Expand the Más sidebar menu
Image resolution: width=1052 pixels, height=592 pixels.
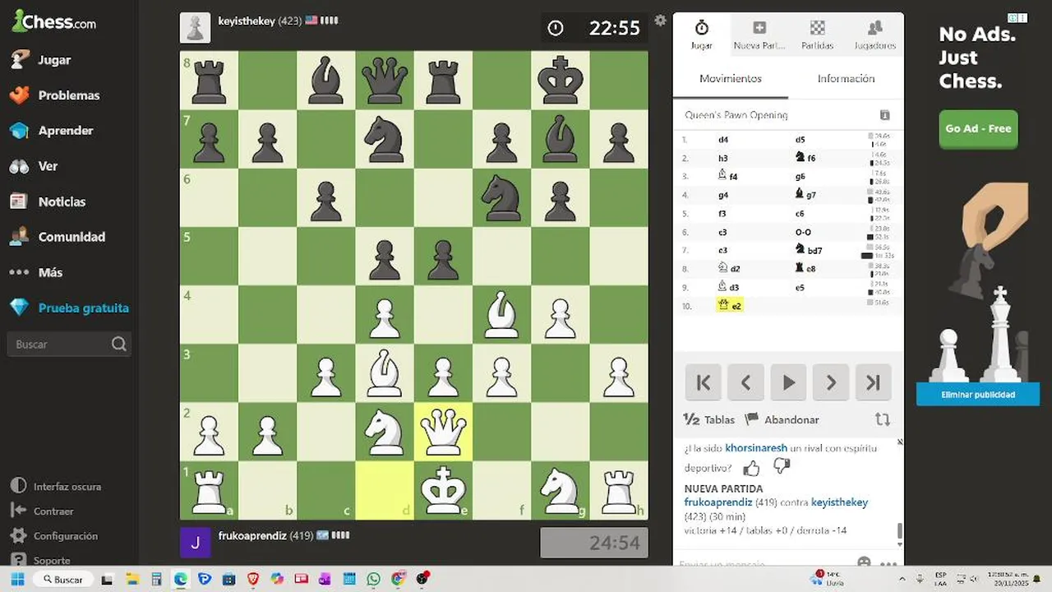pyautogui.click(x=35, y=272)
